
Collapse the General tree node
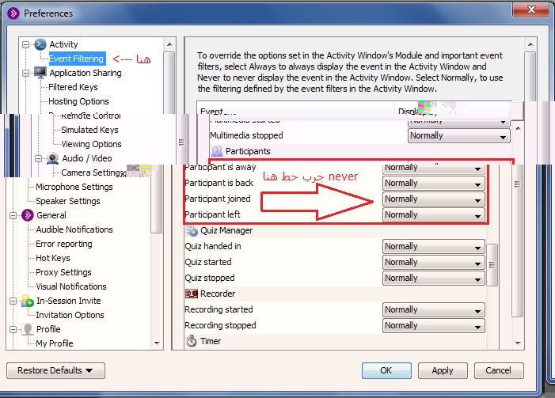(13, 215)
